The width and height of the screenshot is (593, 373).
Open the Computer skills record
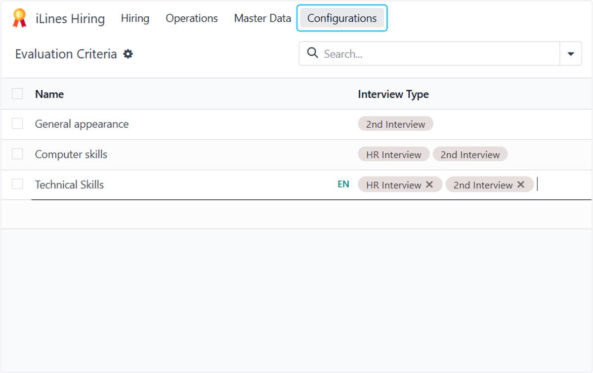(x=71, y=154)
